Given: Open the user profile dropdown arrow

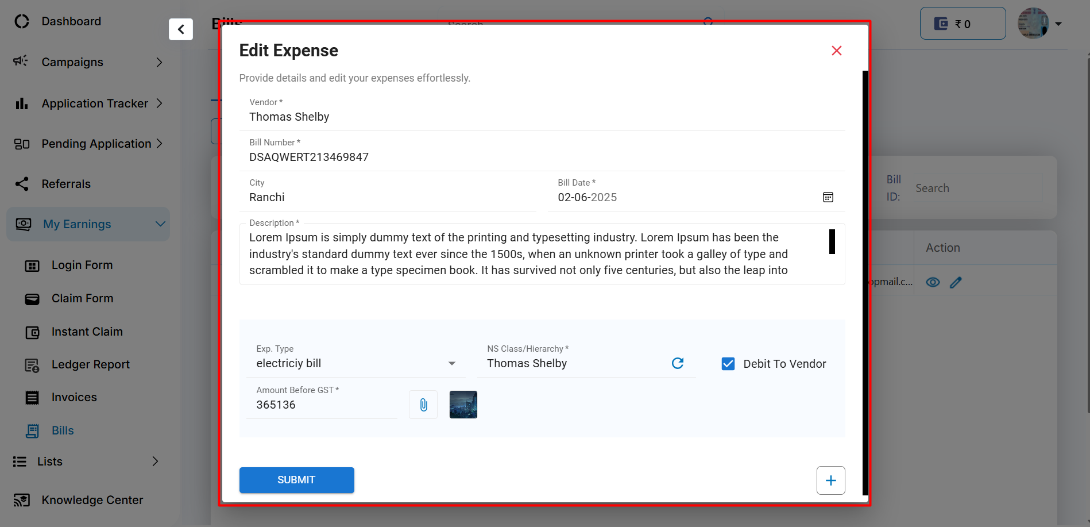Looking at the screenshot, I should 1058,24.
